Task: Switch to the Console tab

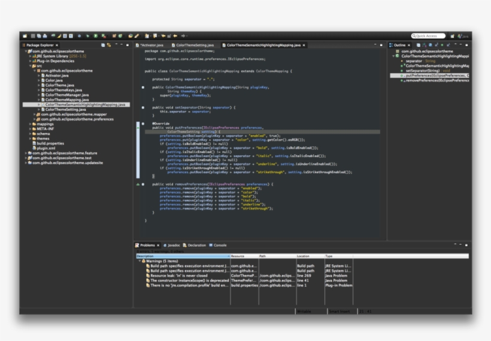Action: pos(220,245)
